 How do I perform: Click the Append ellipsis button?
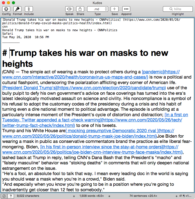(x=126, y=9)
